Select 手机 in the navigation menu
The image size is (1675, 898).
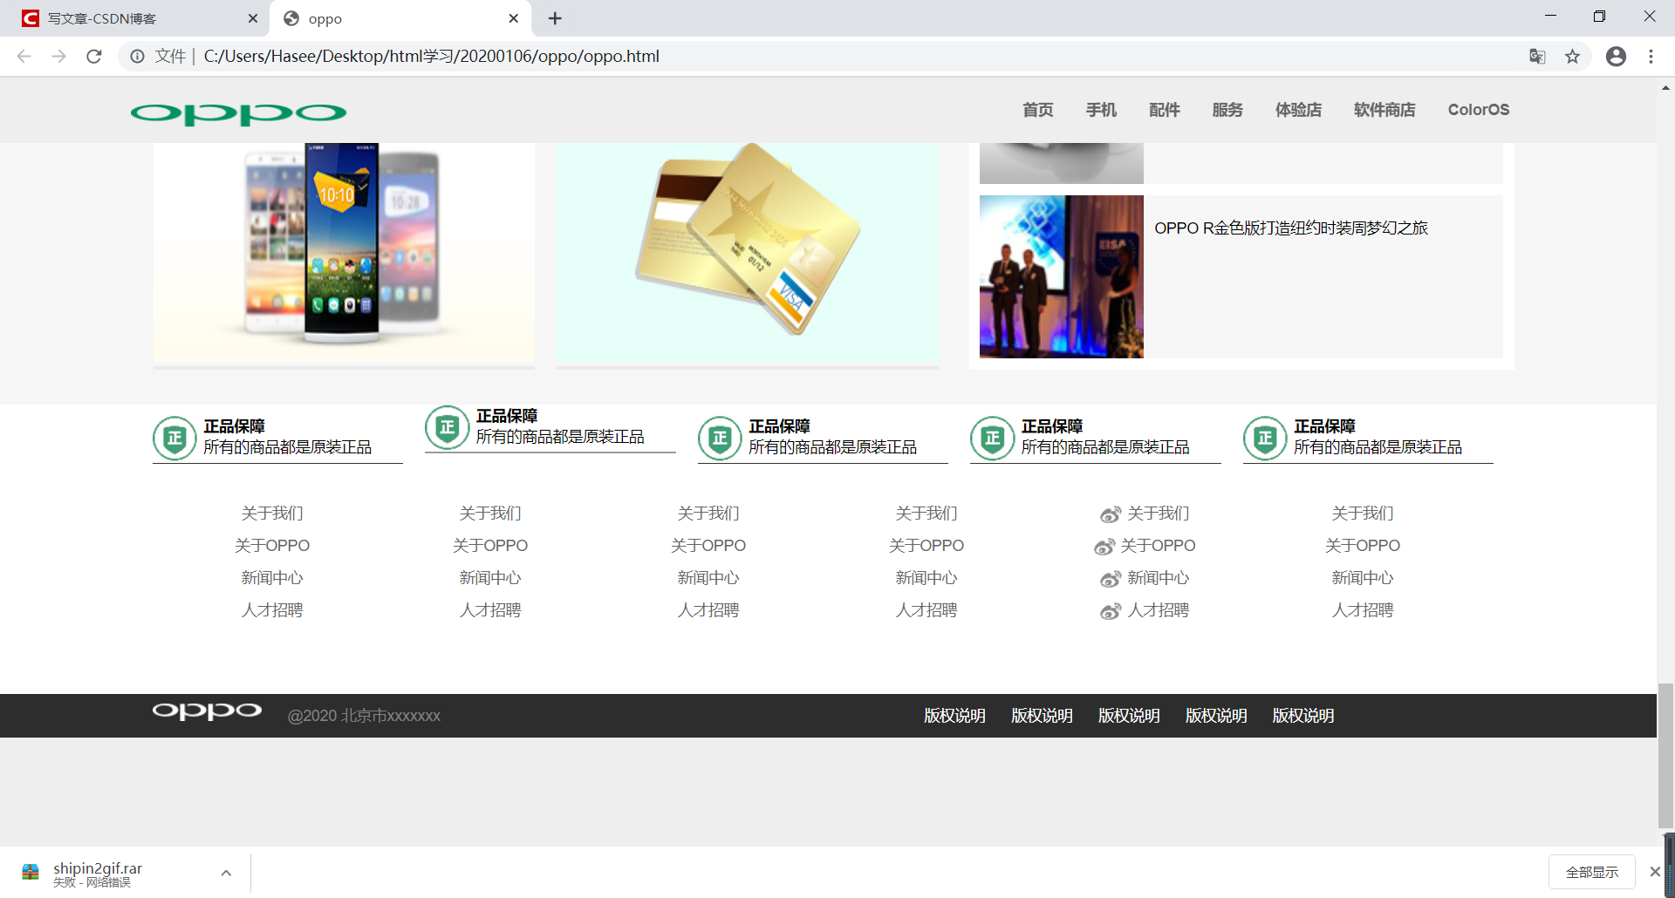click(1101, 110)
